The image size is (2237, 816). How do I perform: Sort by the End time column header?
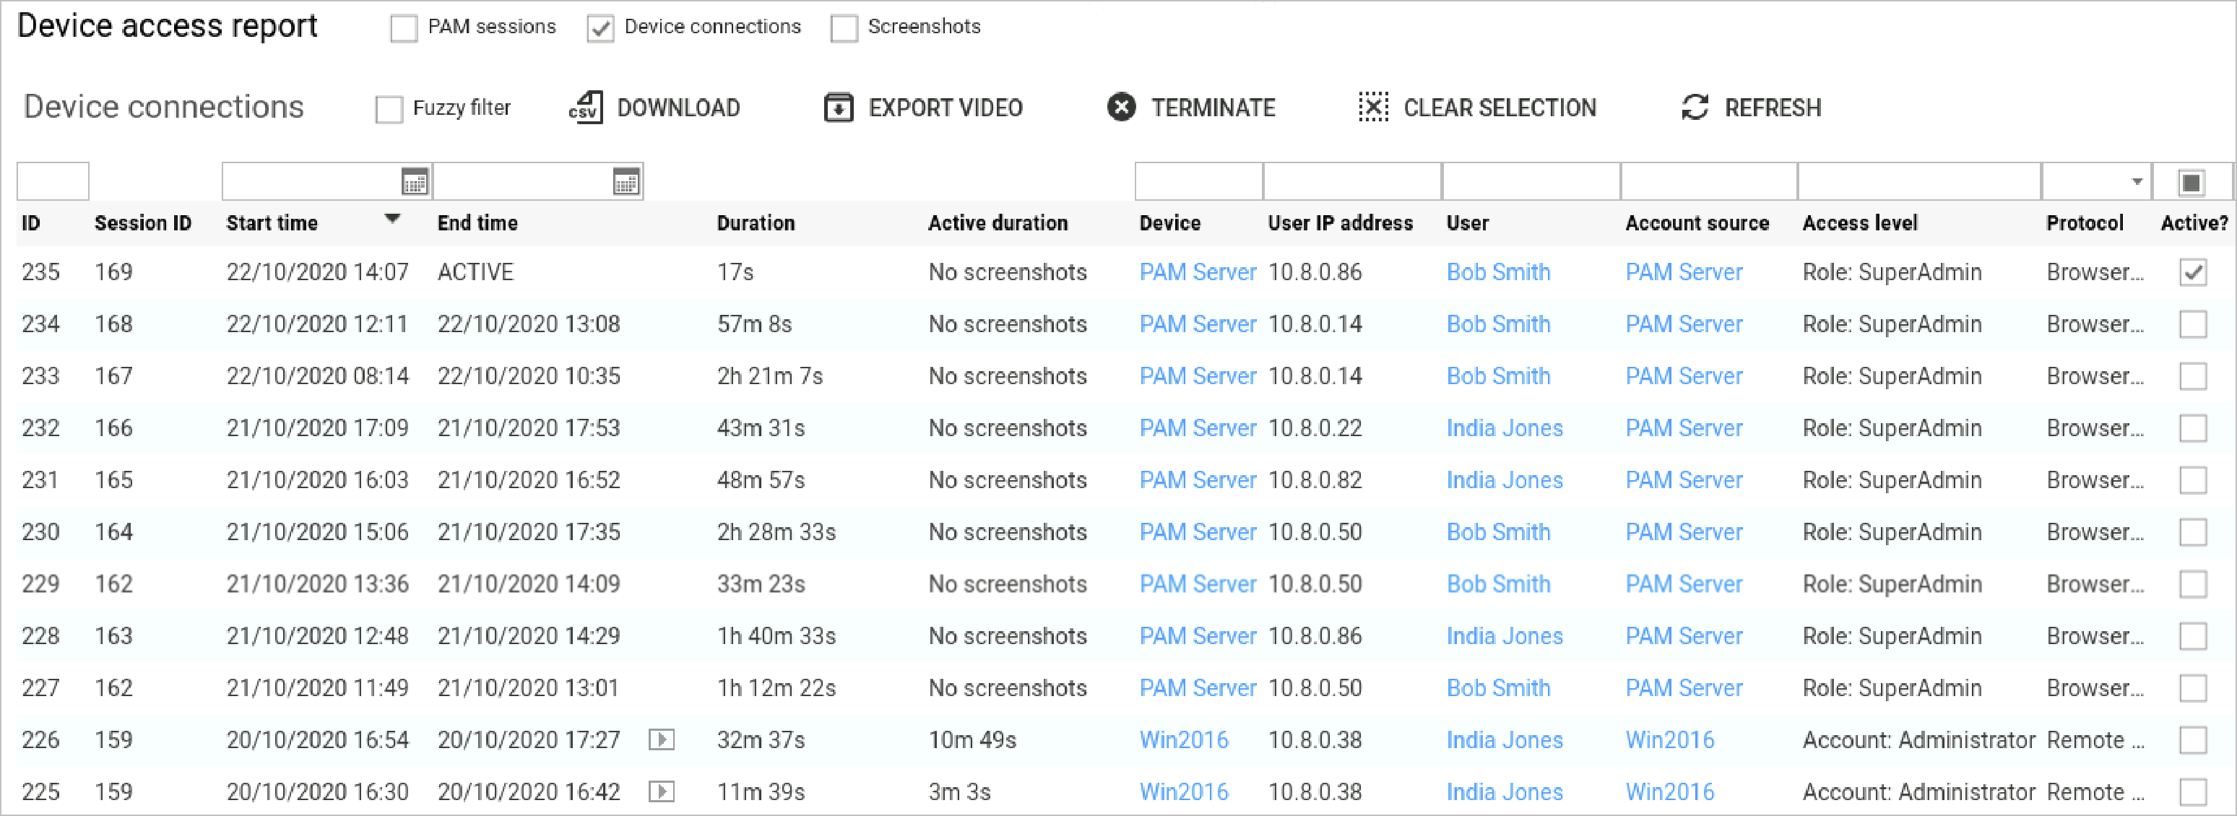pyautogui.click(x=477, y=223)
